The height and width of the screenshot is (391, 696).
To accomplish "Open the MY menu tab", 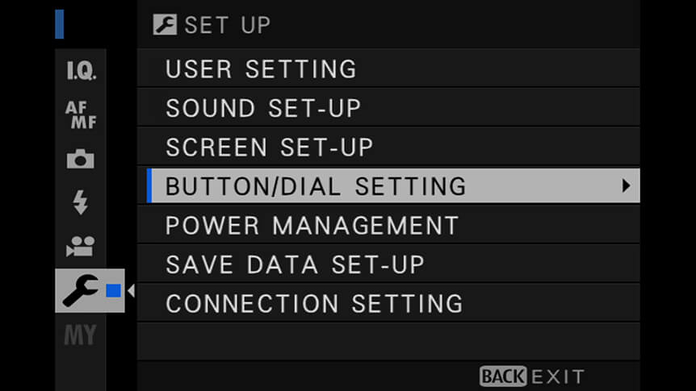I will pos(80,334).
